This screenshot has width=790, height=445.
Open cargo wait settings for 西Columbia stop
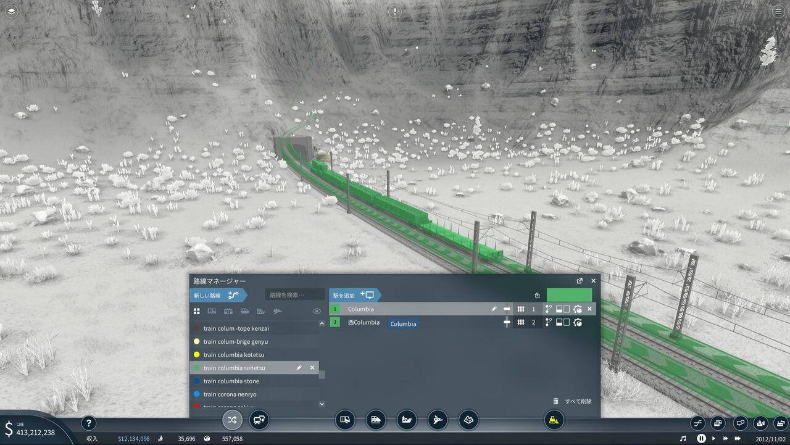pos(578,322)
